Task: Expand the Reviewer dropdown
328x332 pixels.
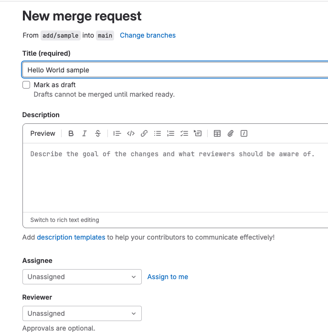Action: tap(82, 313)
